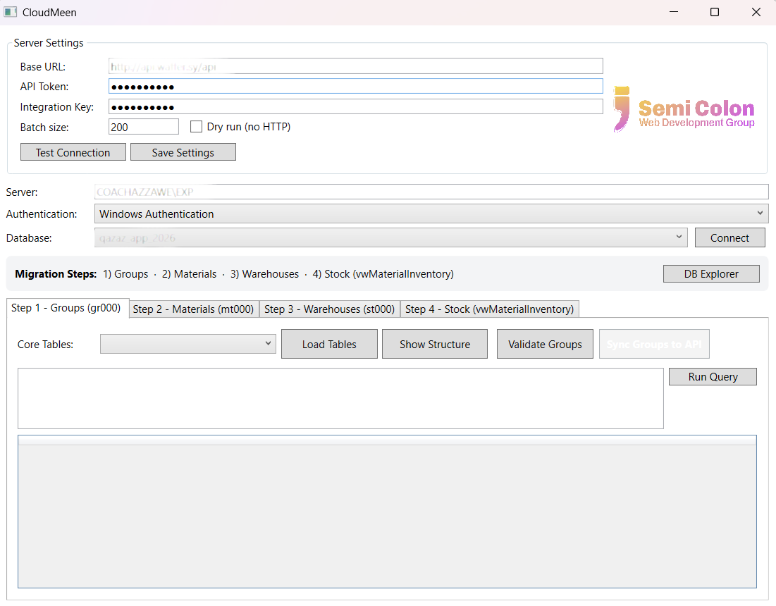Click the Validate Groups button
The width and height of the screenshot is (776, 606).
tap(545, 345)
